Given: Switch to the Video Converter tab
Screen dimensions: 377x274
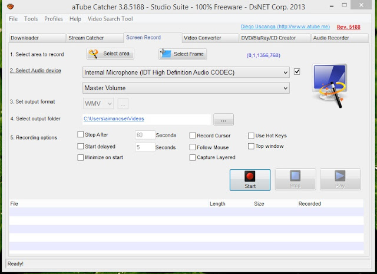Looking at the screenshot, I should 210,38.
